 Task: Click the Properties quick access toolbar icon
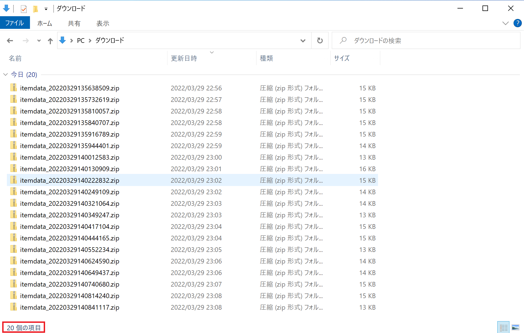click(x=24, y=9)
